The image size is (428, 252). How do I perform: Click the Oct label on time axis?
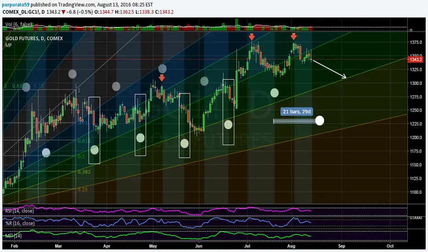pyautogui.click(x=390, y=246)
